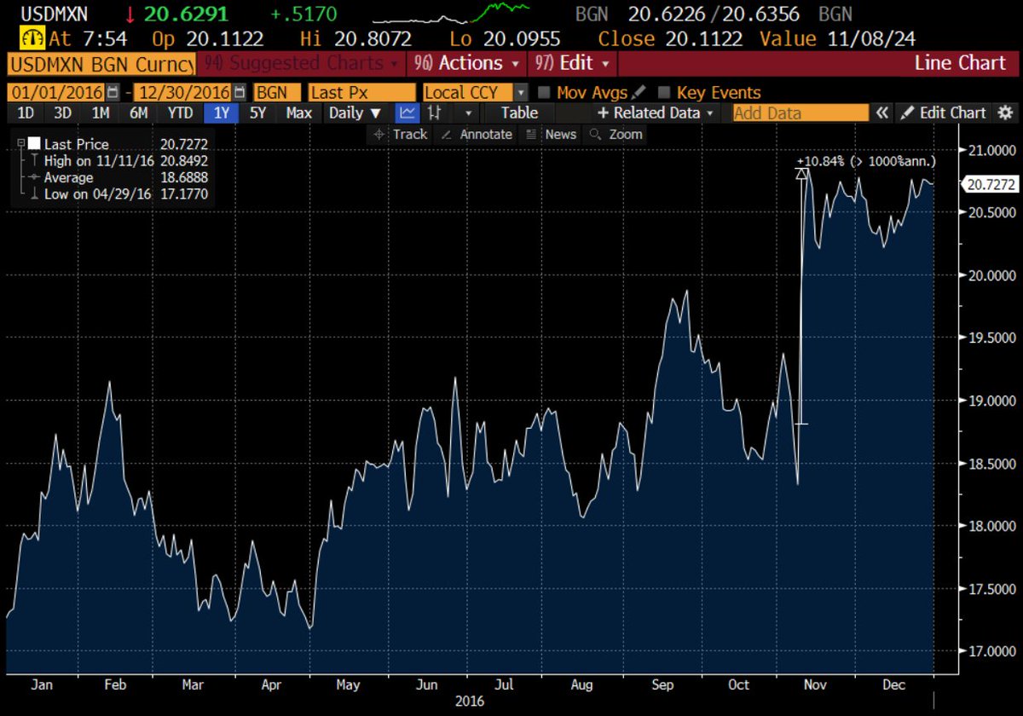Open the Edit menu

[572, 63]
